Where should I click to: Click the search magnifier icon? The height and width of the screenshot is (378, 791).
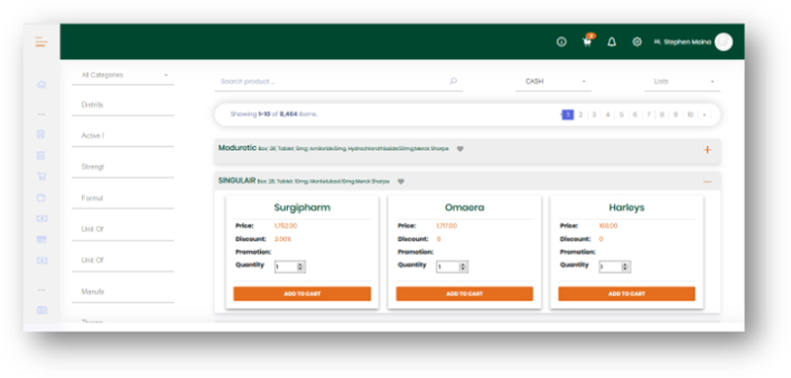453,81
